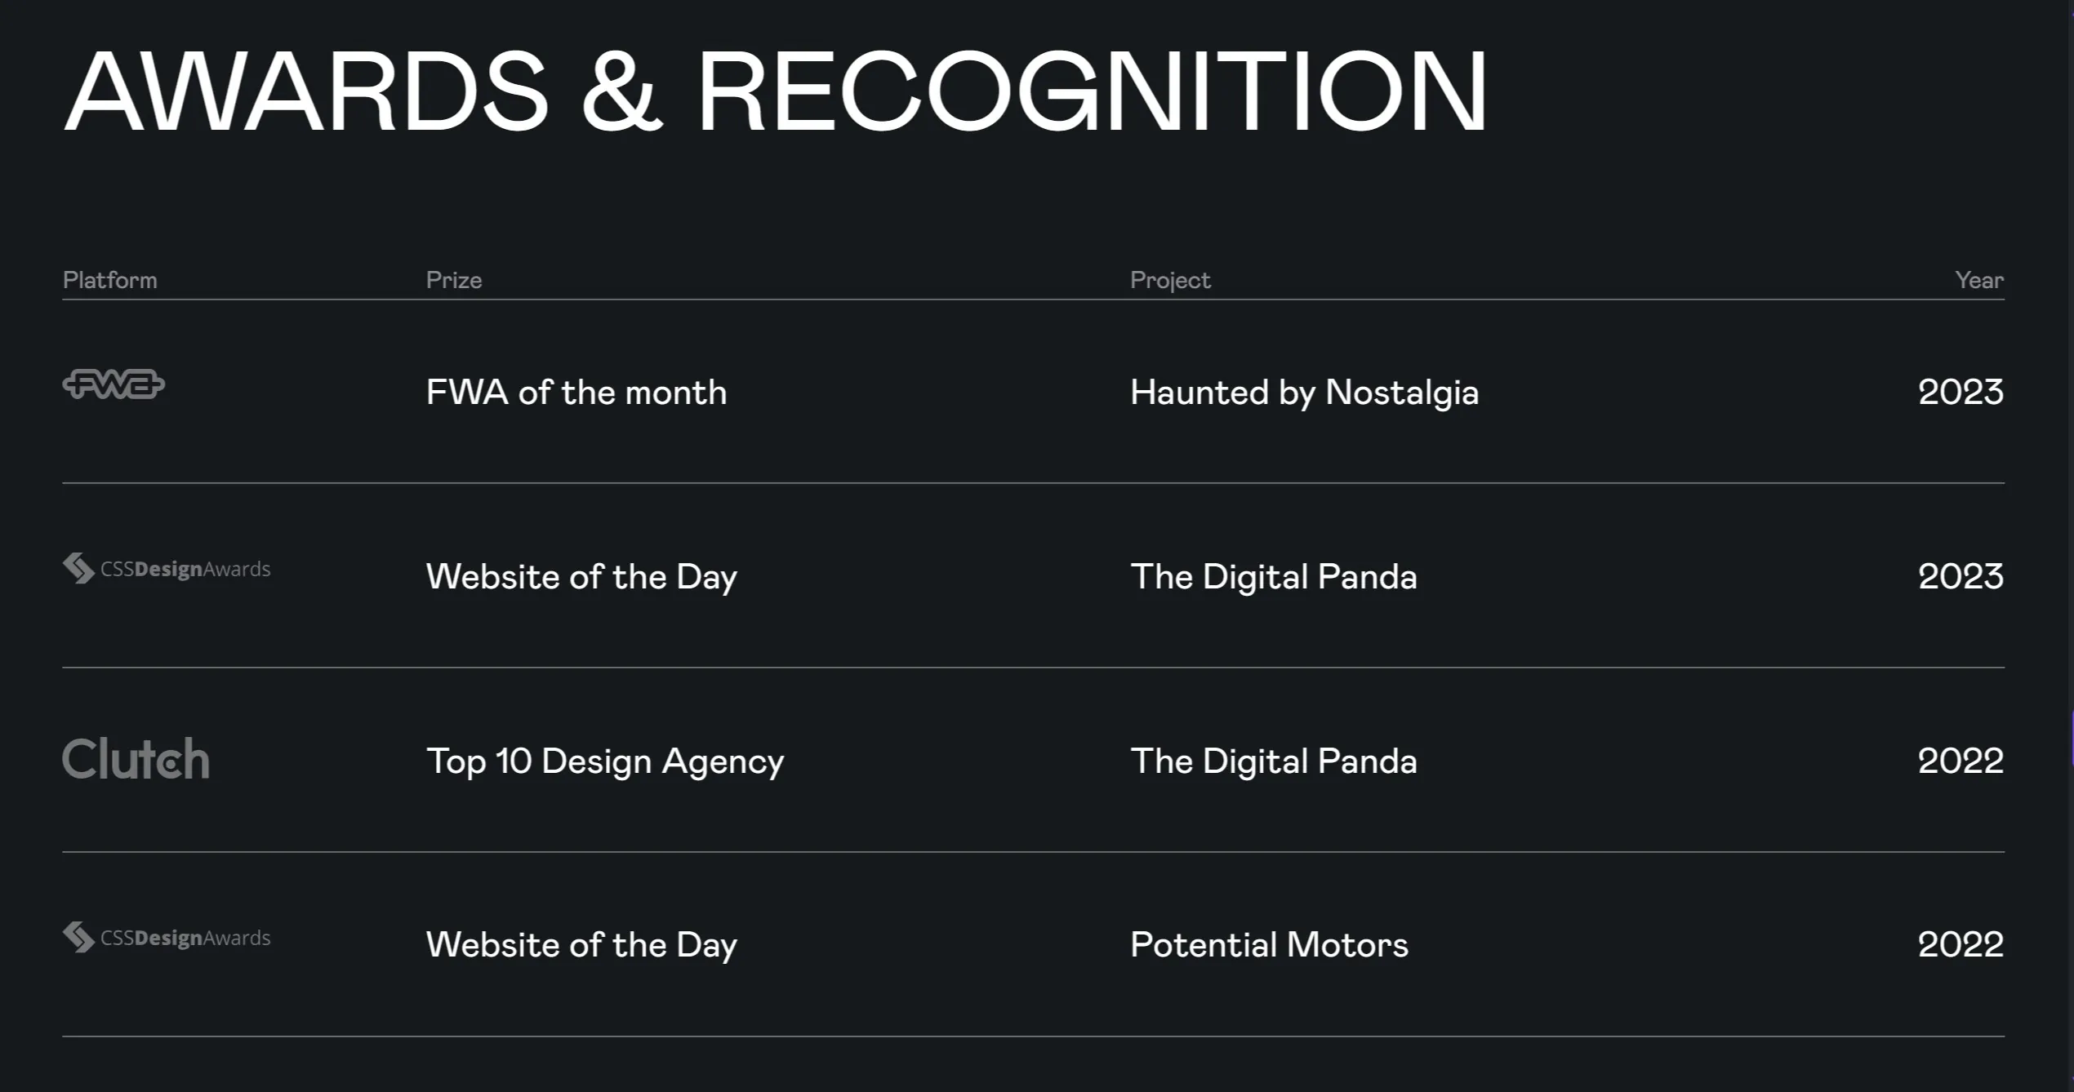This screenshot has width=2074, height=1092.
Task: Click The Digital Panda in the 2023 CSS row
Action: [1273, 577]
